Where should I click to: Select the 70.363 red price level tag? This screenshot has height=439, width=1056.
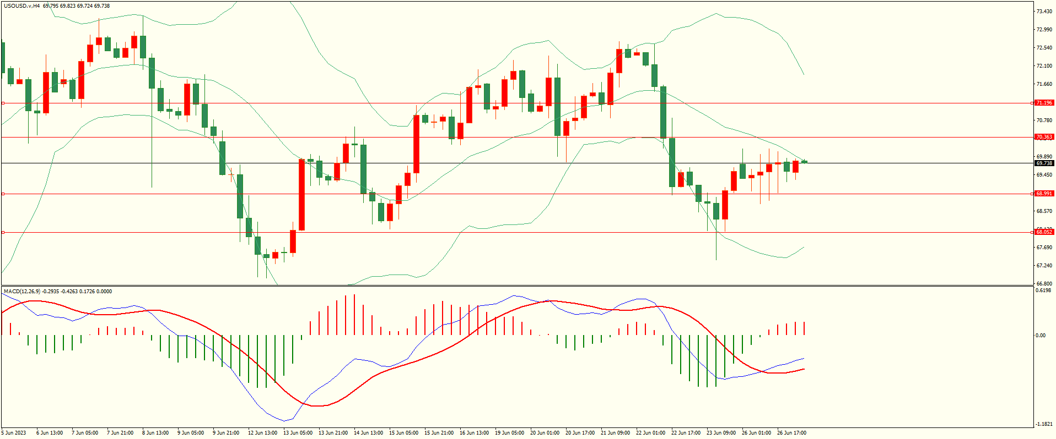[1044, 137]
